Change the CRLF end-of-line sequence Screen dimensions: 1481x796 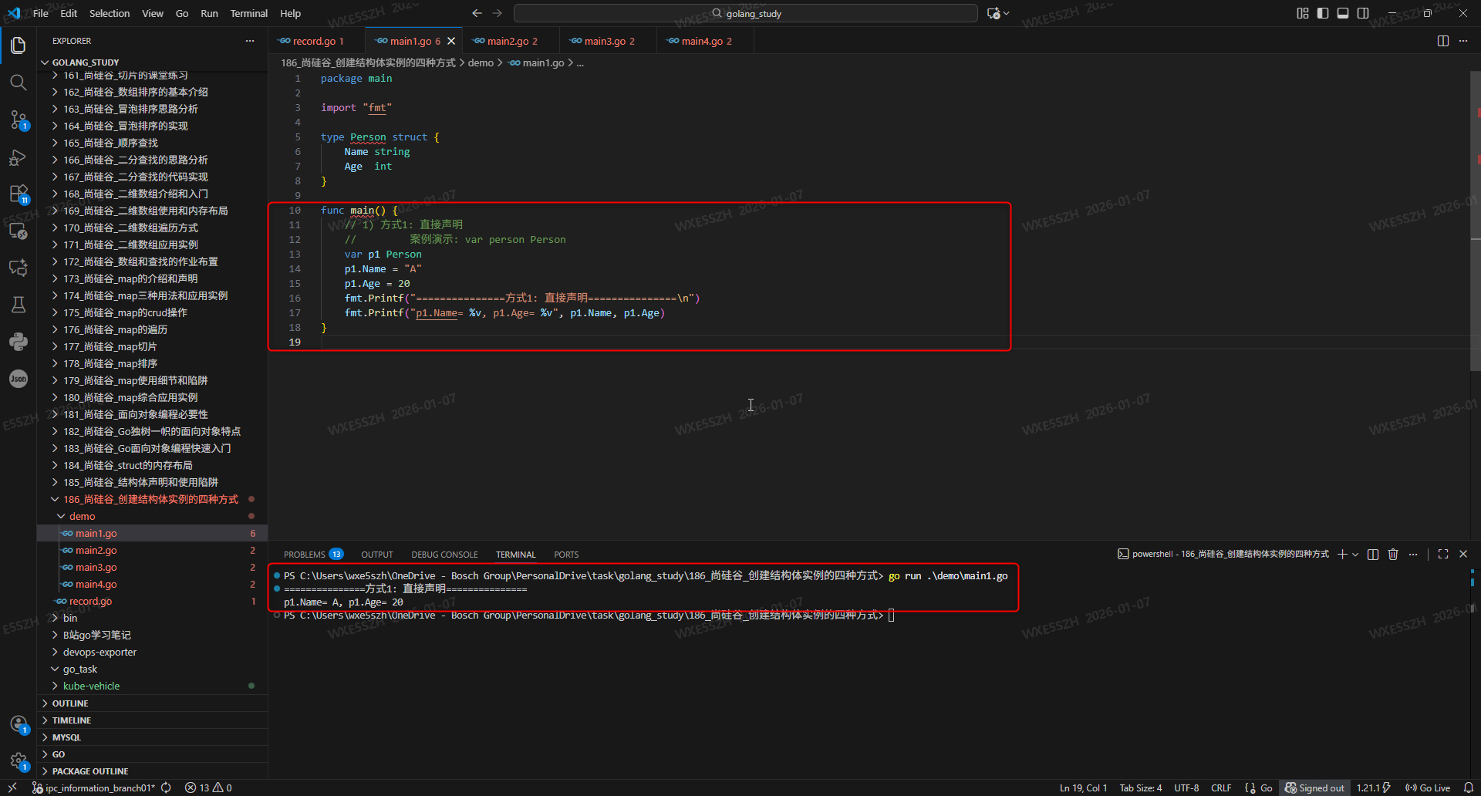(x=1221, y=788)
